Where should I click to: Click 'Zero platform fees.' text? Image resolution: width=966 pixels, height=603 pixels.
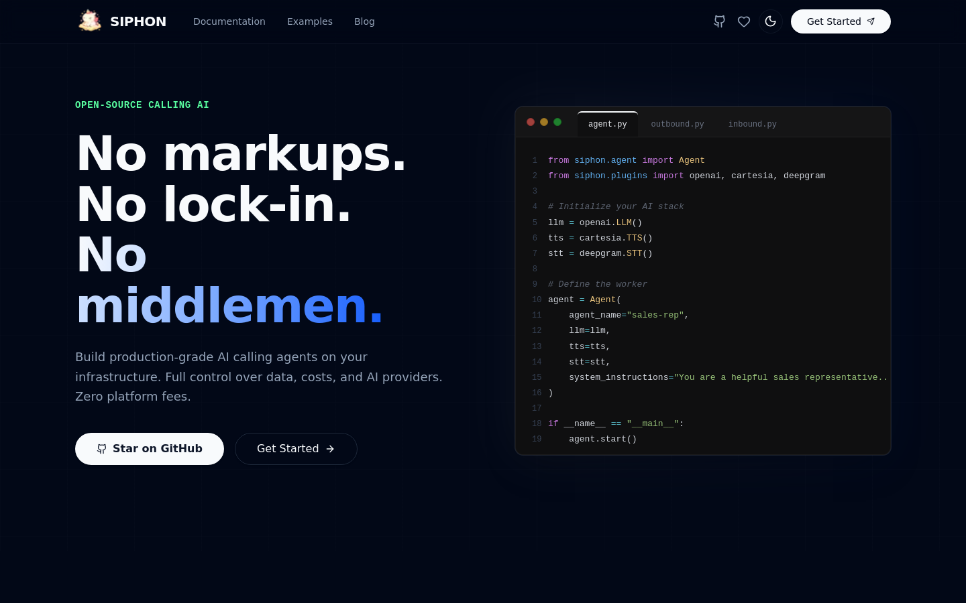pyautogui.click(x=133, y=397)
